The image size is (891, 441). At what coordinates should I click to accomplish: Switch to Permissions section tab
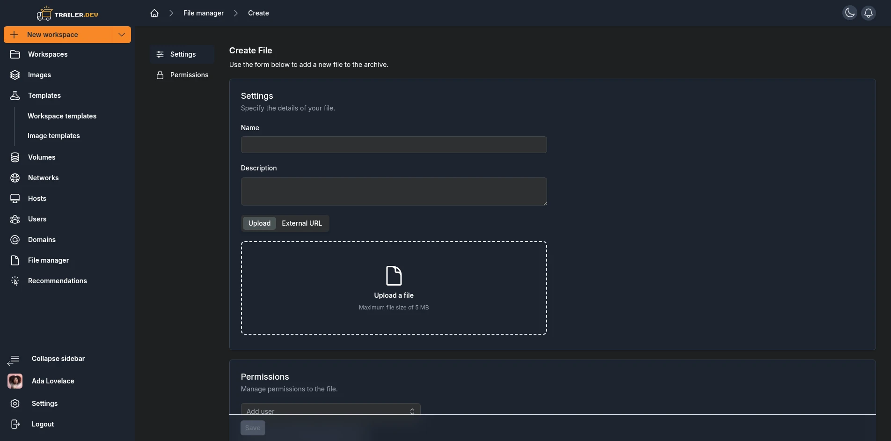click(183, 75)
